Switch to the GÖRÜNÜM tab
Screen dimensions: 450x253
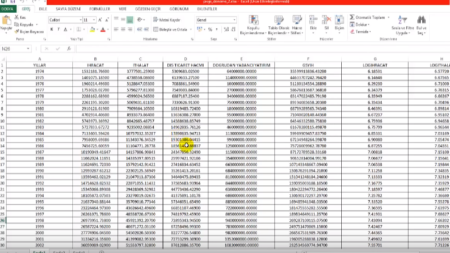[x=179, y=9]
